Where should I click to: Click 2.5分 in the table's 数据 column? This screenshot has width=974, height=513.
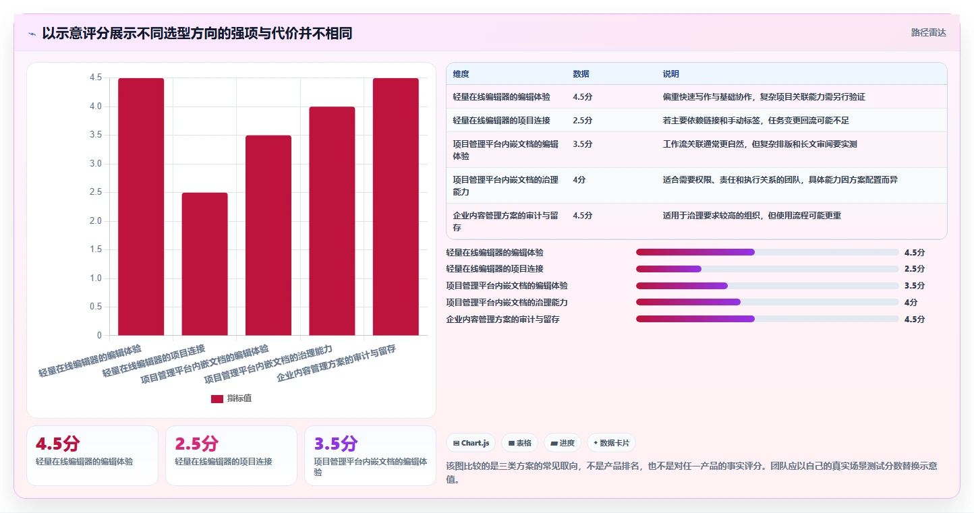(583, 121)
